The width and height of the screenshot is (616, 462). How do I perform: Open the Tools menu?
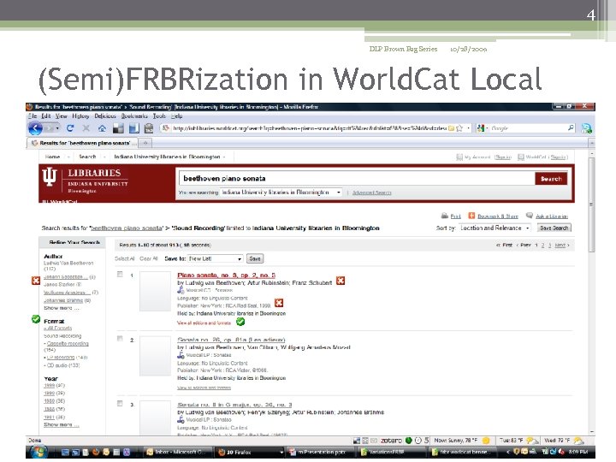pos(159,115)
